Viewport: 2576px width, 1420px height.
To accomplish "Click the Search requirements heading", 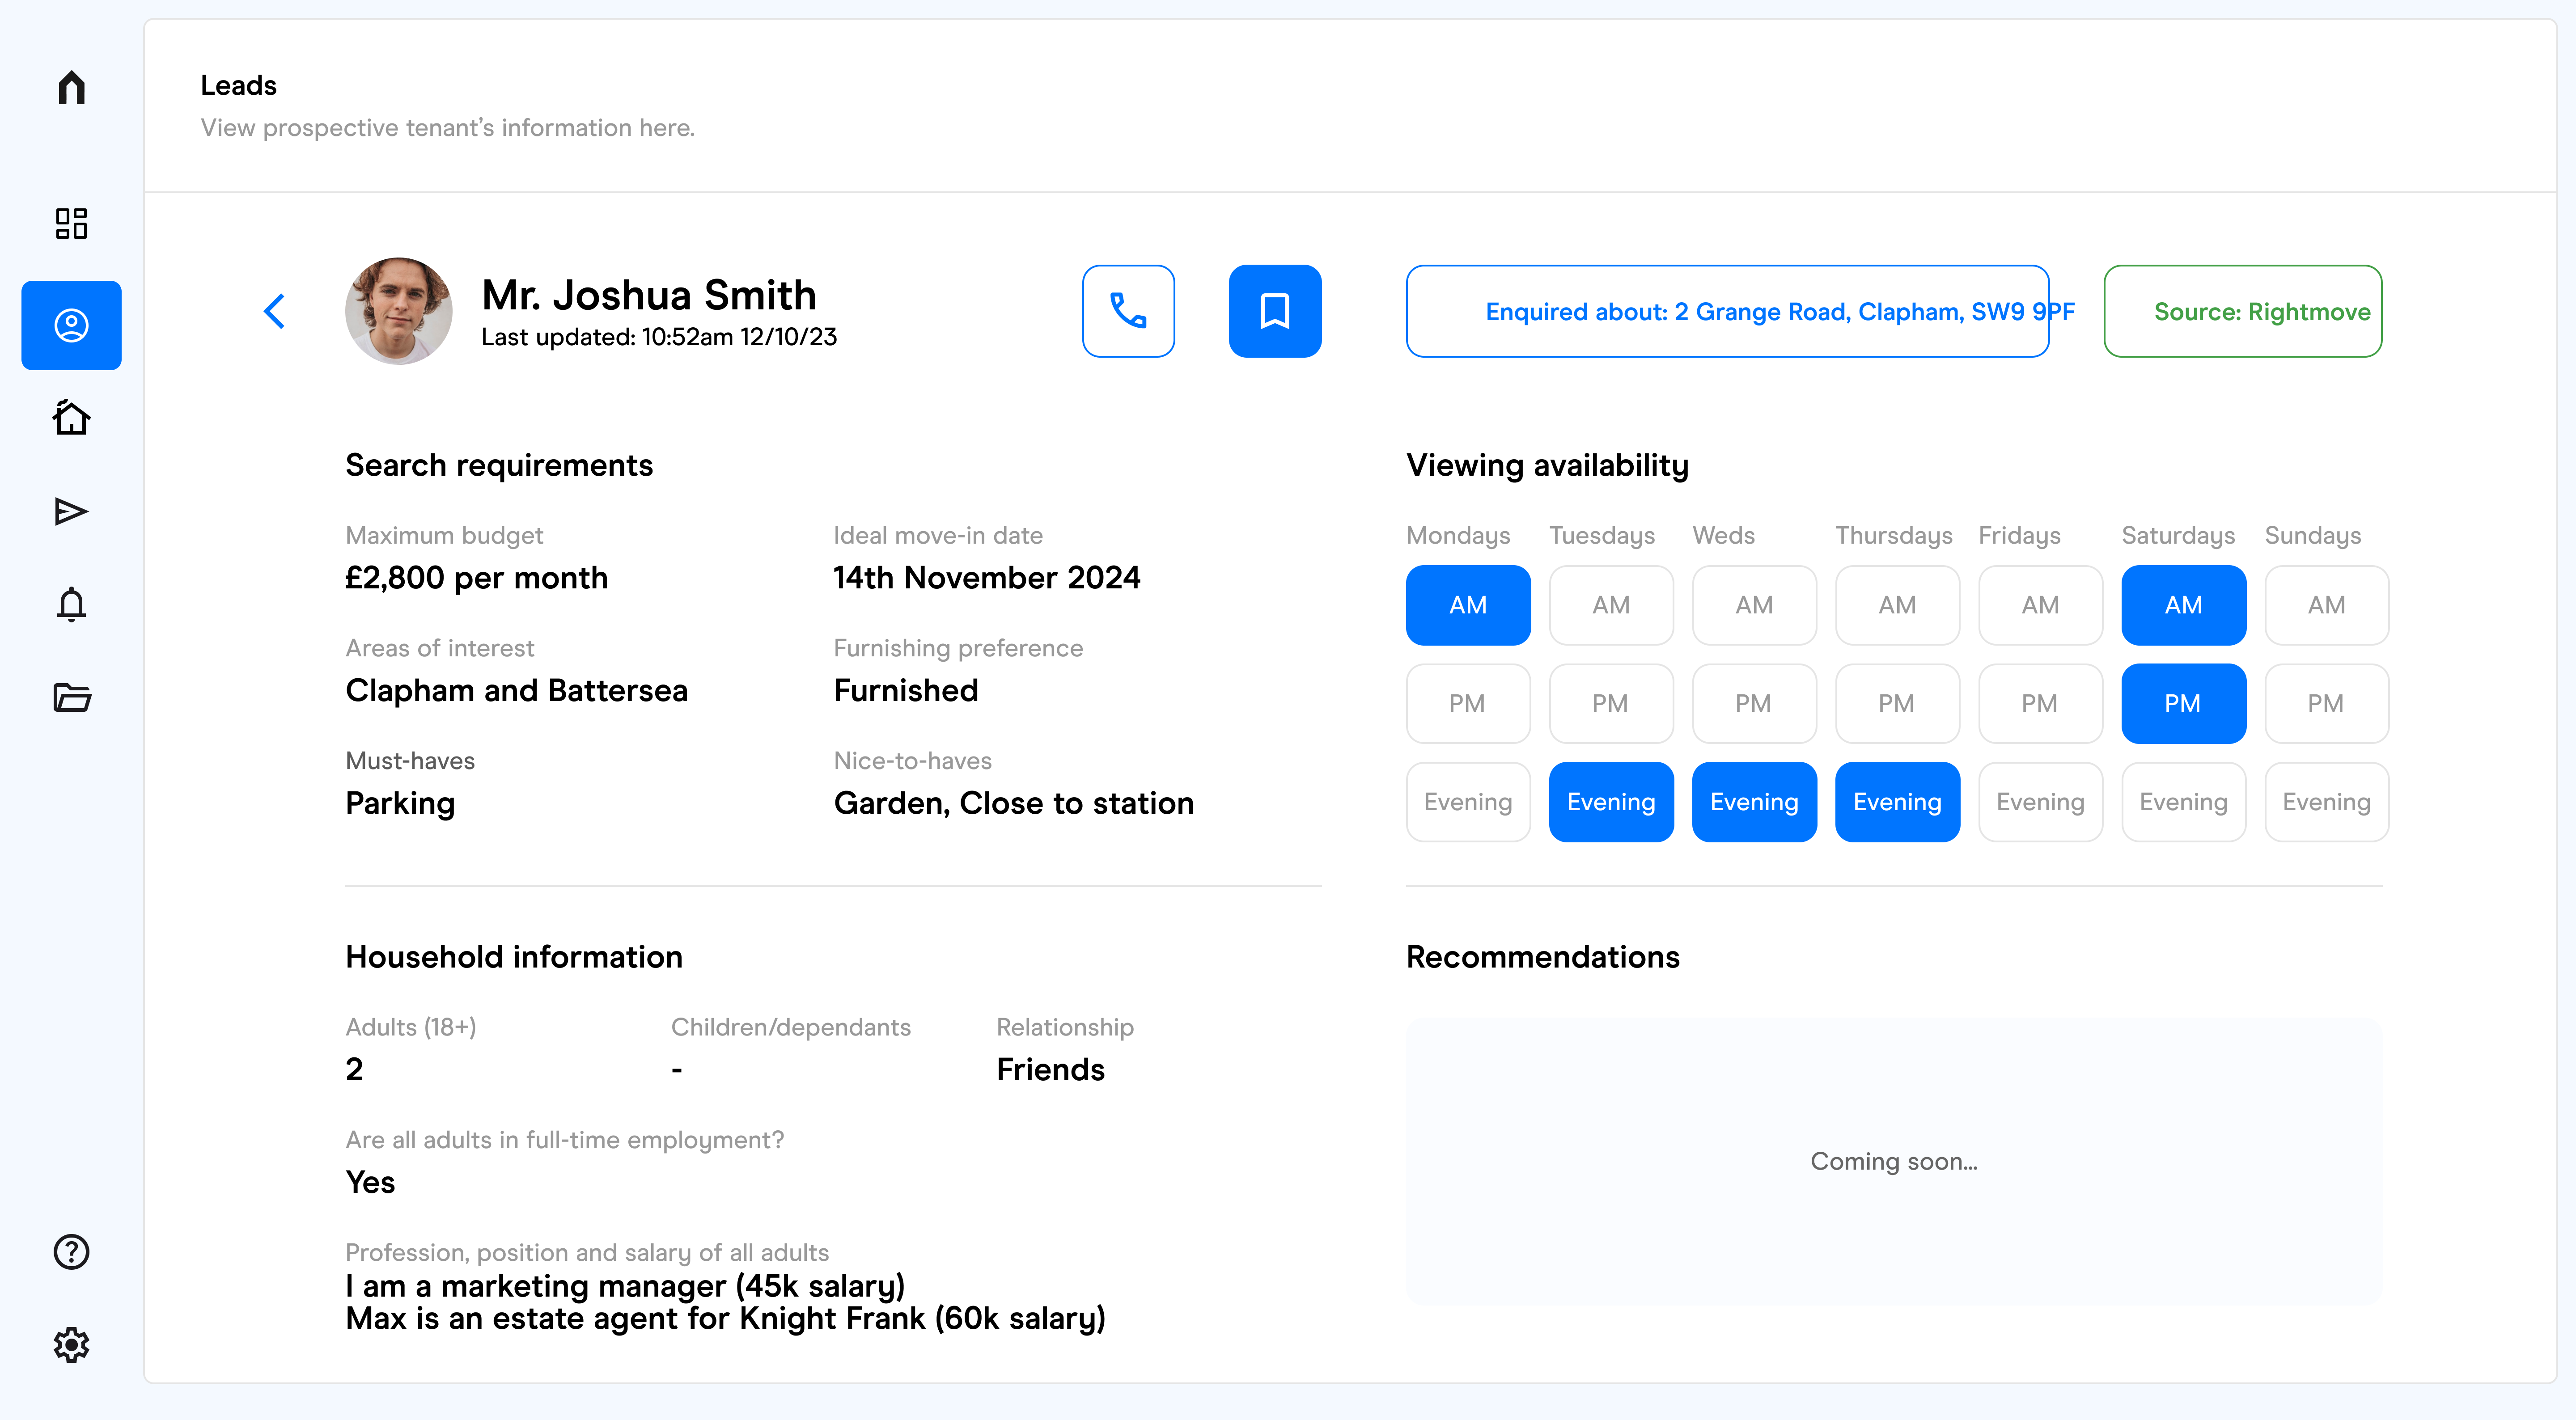I will 499,466.
